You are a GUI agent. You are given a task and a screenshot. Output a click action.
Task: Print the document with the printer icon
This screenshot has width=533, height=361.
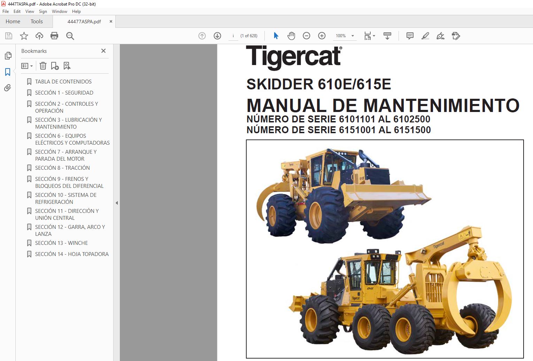(54, 36)
